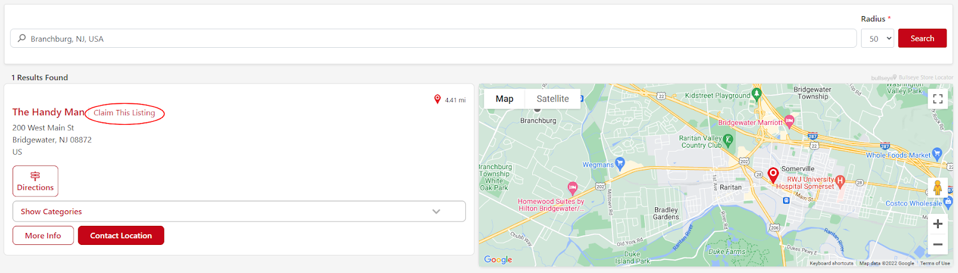Zoom in on map with plus icon
Screen dimensions: 958x273
pos(938,224)
